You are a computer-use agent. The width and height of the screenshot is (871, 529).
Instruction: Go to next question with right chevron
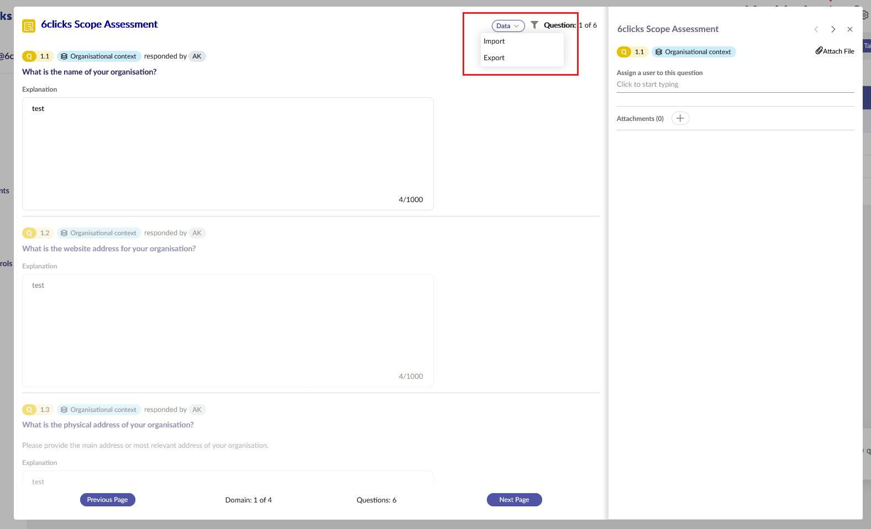(833, 29)
